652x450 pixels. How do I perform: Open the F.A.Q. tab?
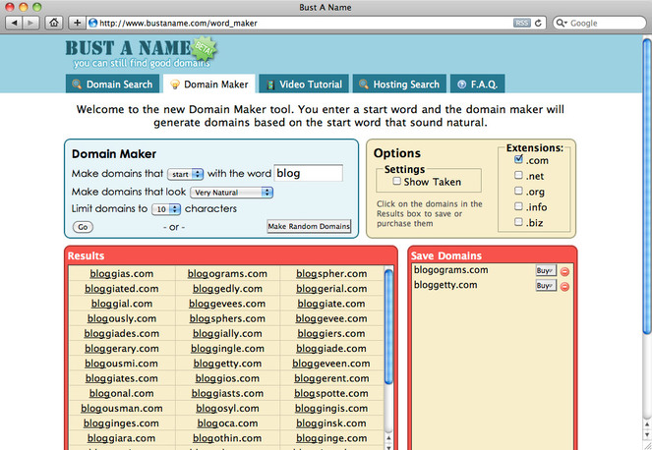477,84
